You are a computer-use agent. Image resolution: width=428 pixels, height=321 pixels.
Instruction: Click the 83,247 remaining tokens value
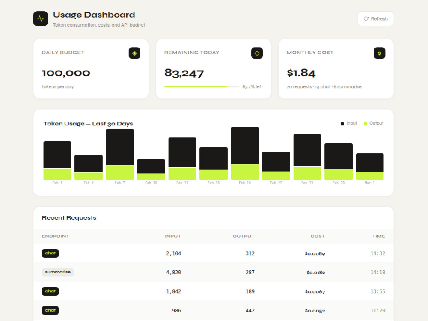(184, 73)
